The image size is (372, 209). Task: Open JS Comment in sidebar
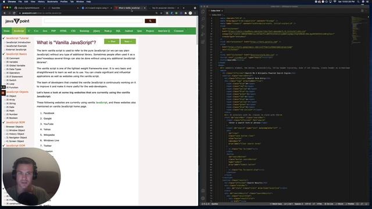(x=13, y=58)
